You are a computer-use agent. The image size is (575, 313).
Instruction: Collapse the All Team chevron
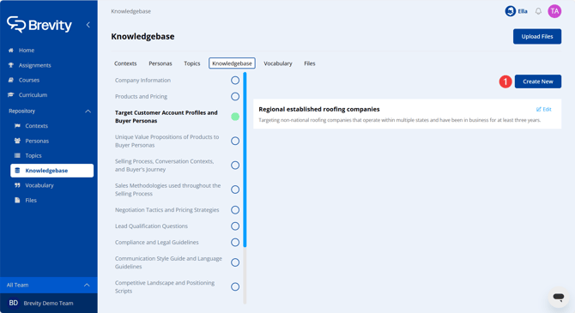click(87, 285)
